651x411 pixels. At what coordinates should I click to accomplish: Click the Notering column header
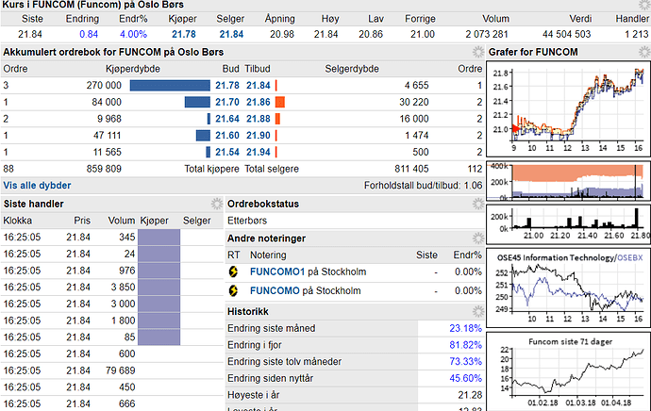[268, 255]
